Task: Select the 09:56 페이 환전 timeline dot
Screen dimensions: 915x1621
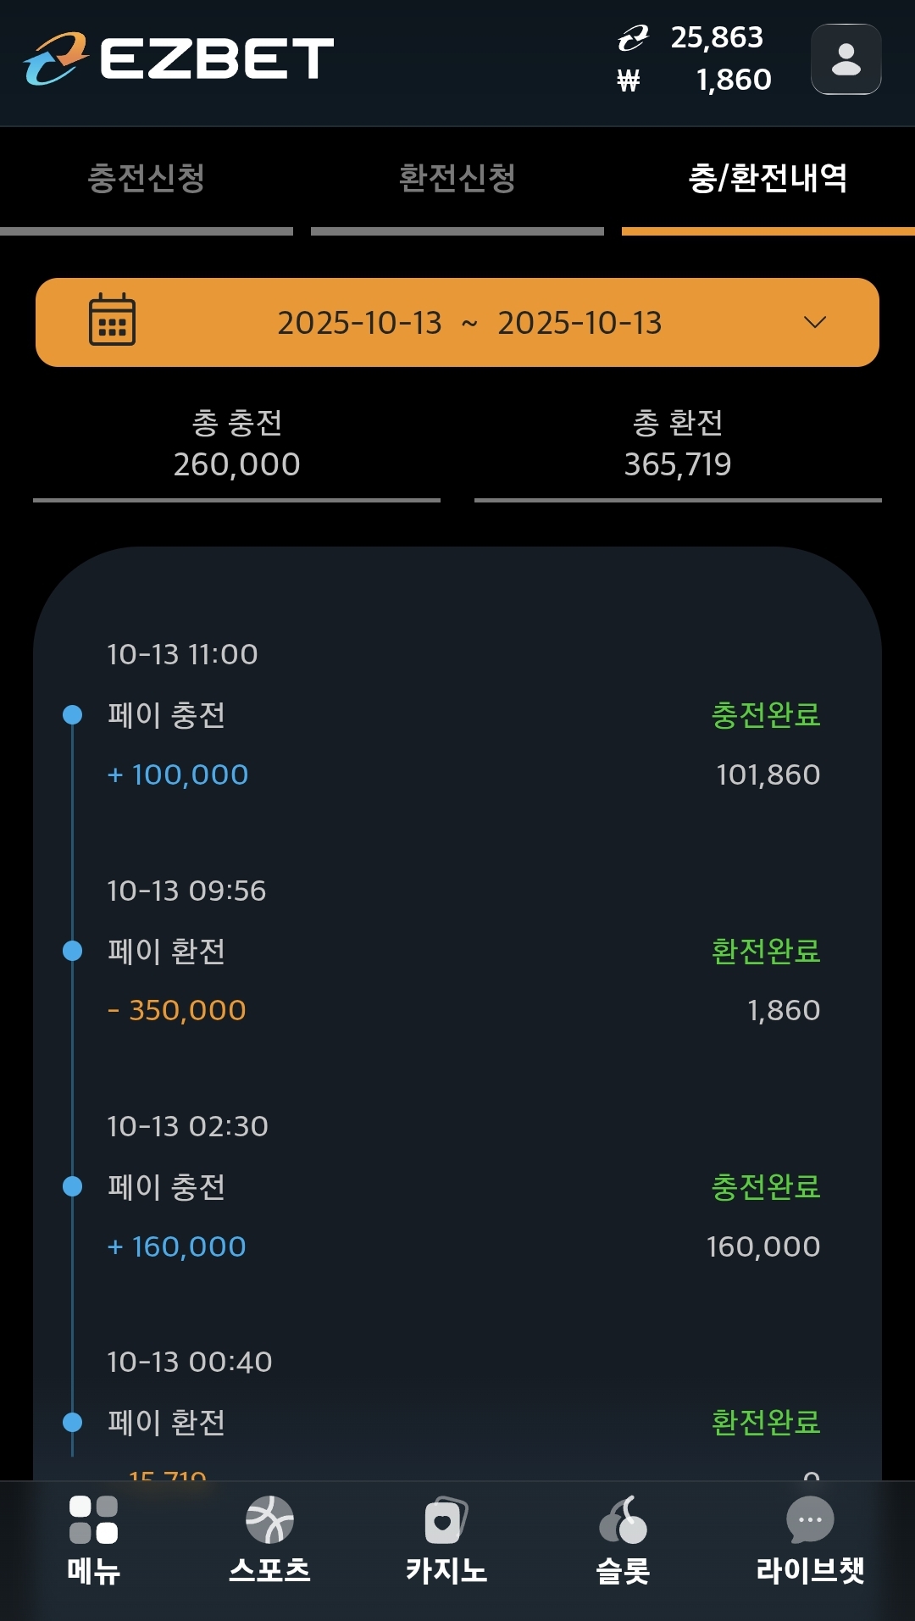Action: coord(73,951)
